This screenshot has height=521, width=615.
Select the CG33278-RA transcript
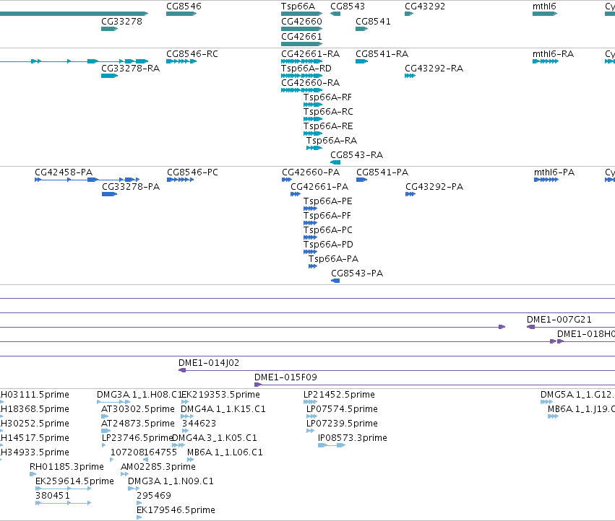point(109,76)
